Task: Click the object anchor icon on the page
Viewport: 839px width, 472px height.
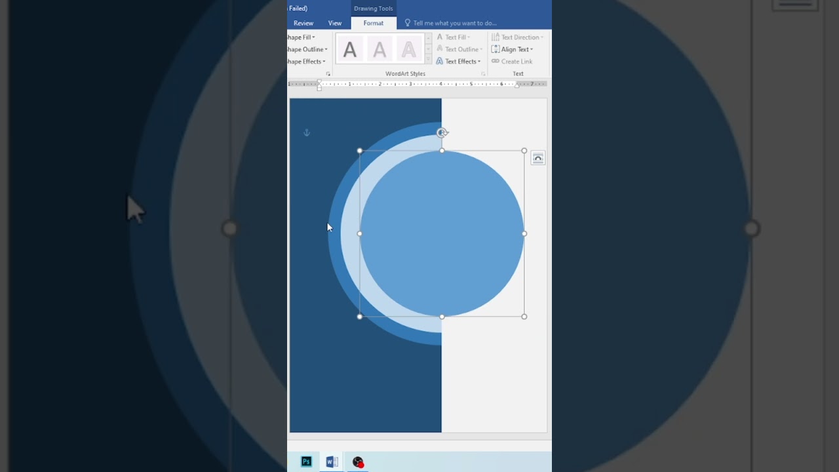Action: (x=306, y=133)
